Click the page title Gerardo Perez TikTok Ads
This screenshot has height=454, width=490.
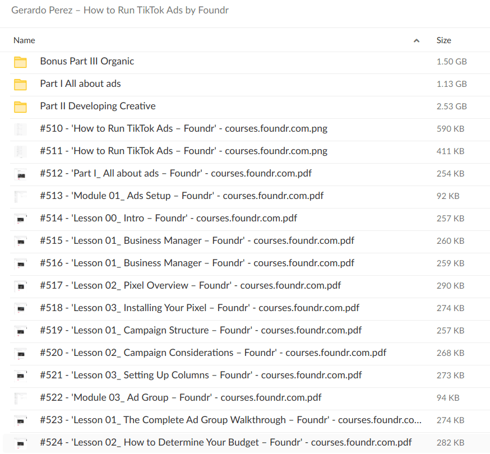(120, 10)
